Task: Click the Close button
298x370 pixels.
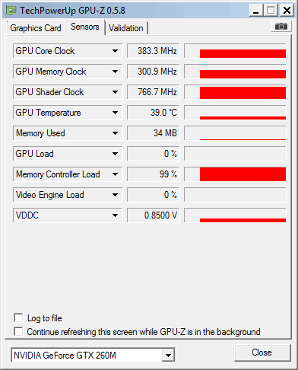Action: (262, 352)
